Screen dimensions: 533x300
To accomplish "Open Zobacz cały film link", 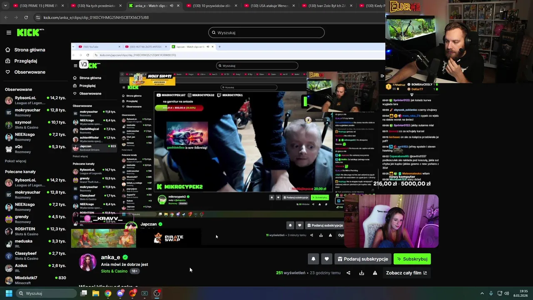I will pos(406,273).
